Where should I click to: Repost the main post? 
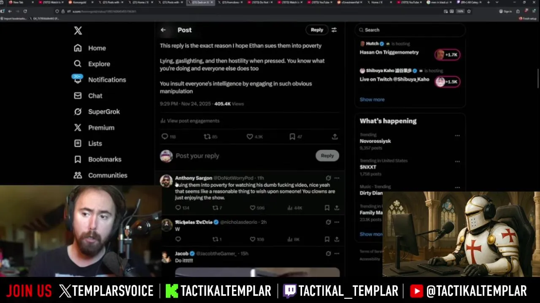207,137
